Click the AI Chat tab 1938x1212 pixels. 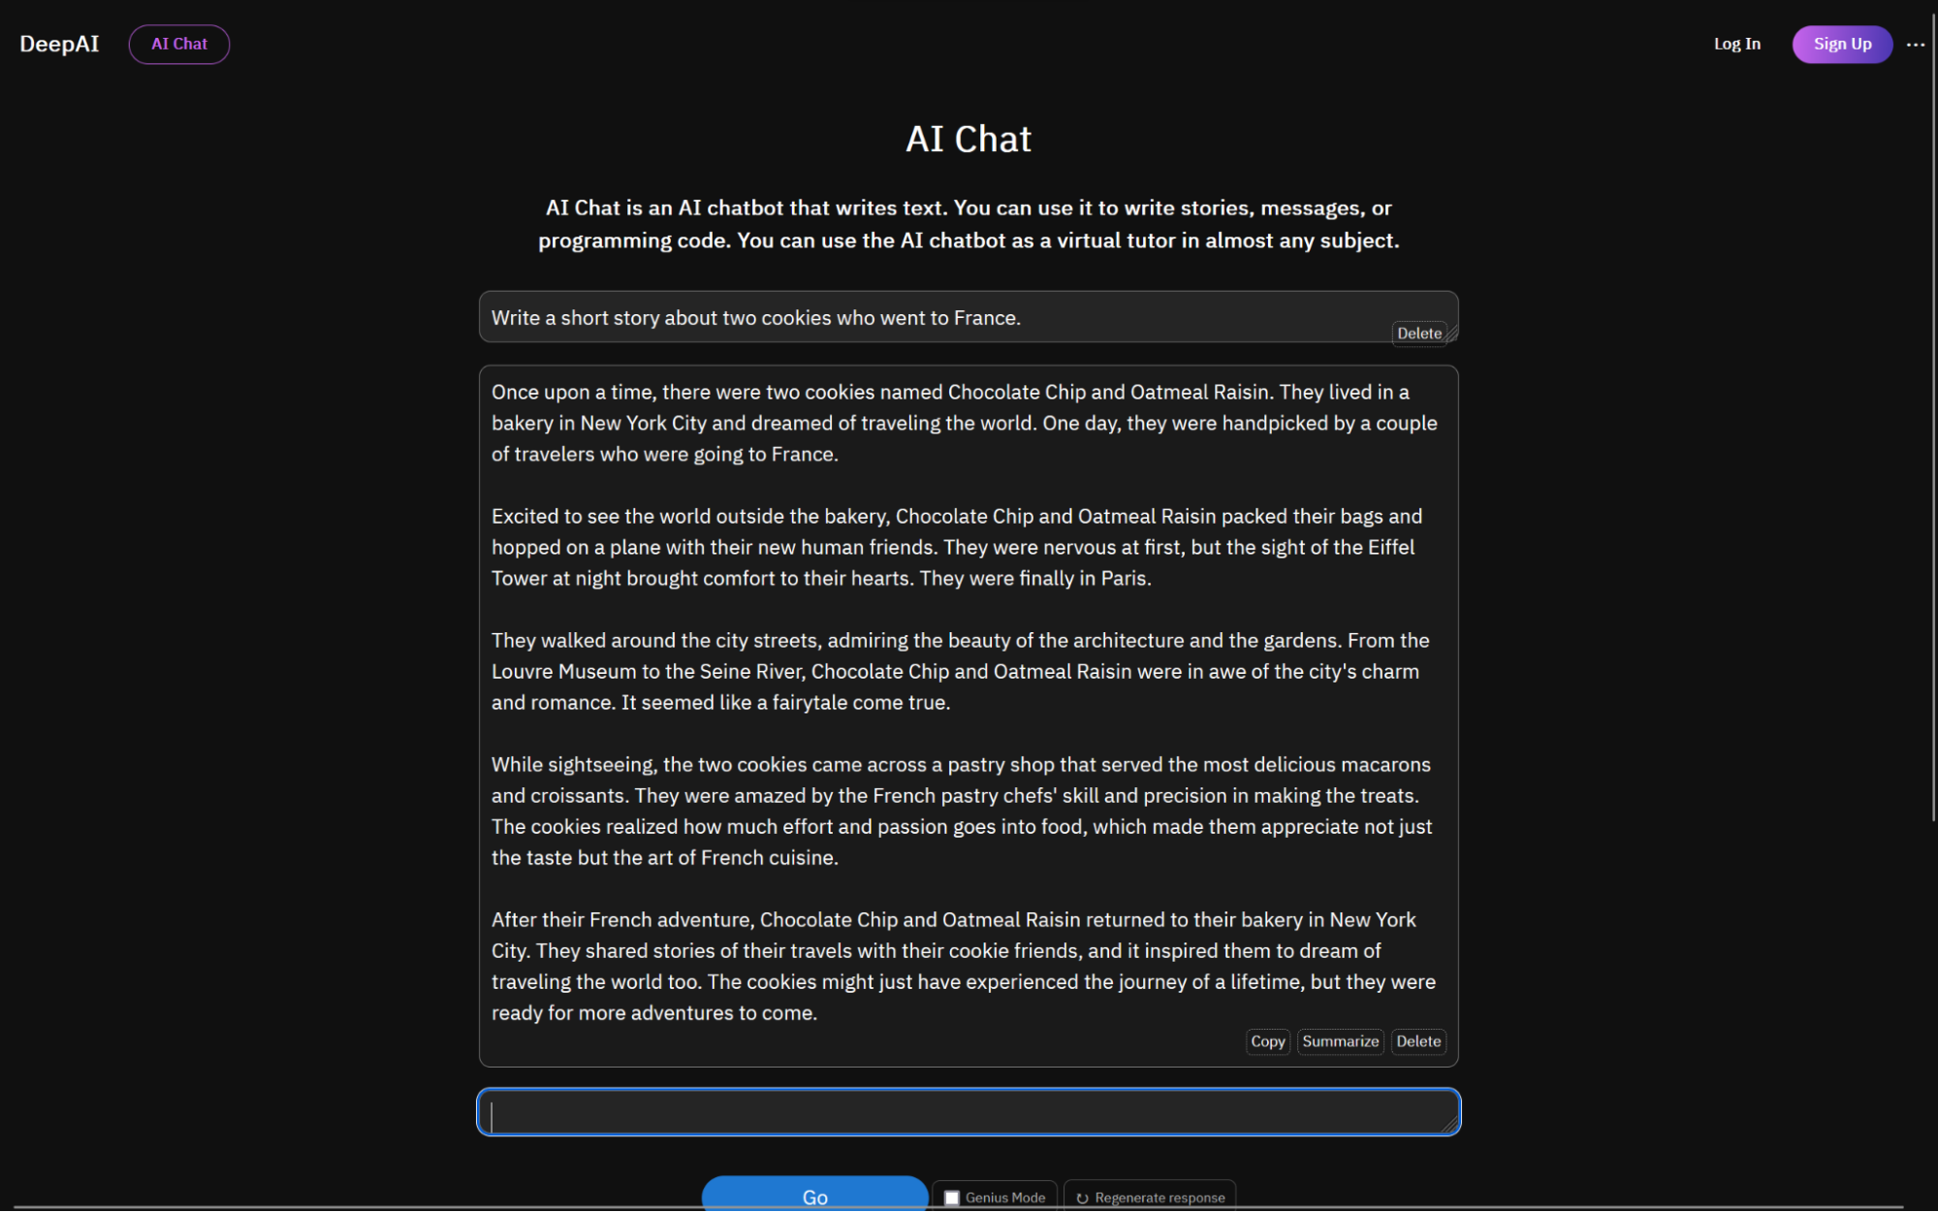[177, 44]
